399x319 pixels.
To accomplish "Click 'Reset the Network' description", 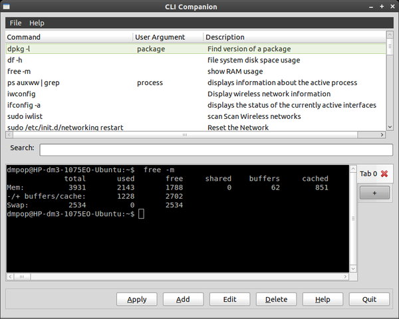I will (238, 128).
